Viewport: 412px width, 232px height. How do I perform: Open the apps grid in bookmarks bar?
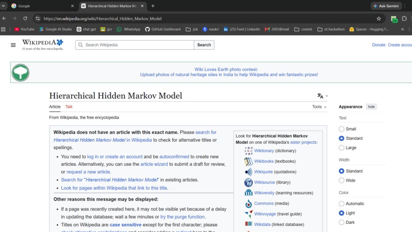3,30
